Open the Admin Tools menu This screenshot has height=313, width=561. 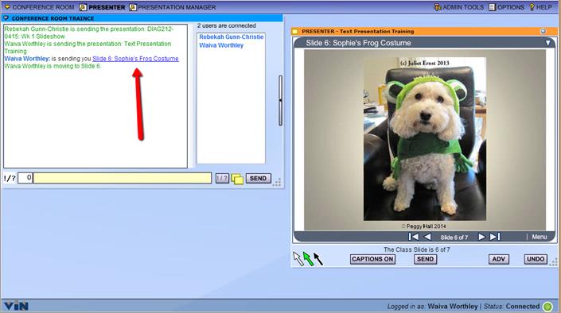pyautogui.click(x=458, y=7)
